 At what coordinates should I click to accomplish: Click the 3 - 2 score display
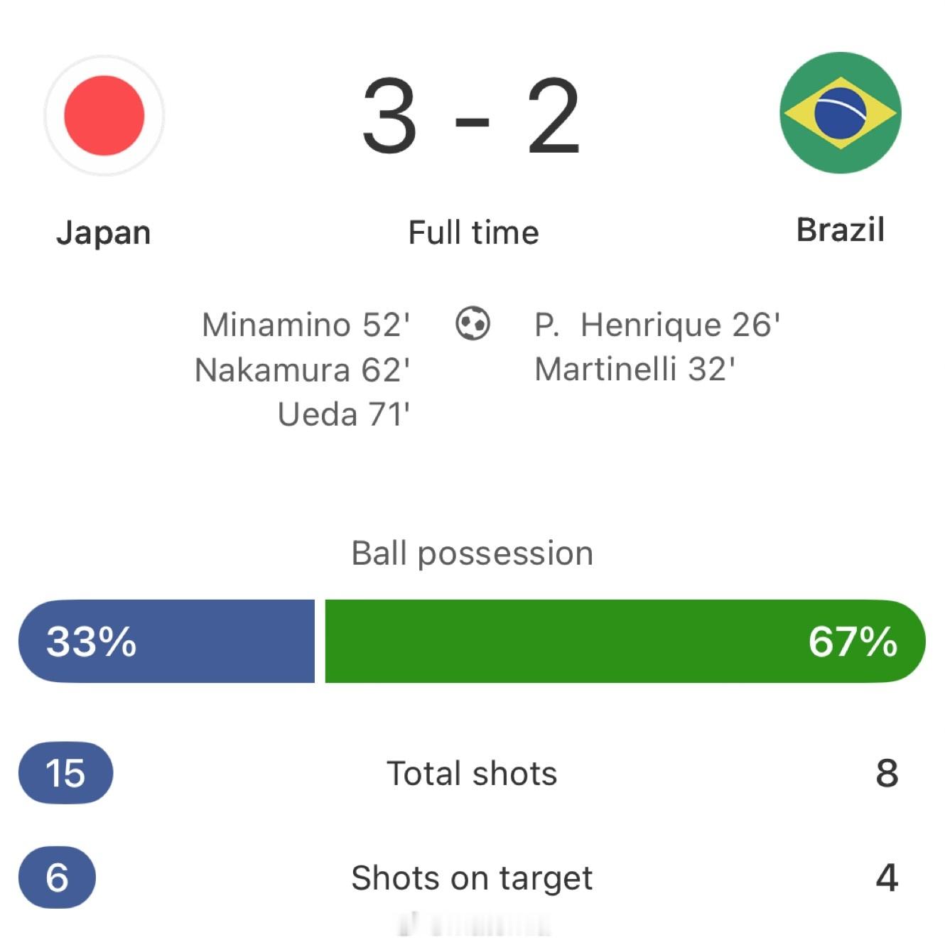tap(471, 114)
